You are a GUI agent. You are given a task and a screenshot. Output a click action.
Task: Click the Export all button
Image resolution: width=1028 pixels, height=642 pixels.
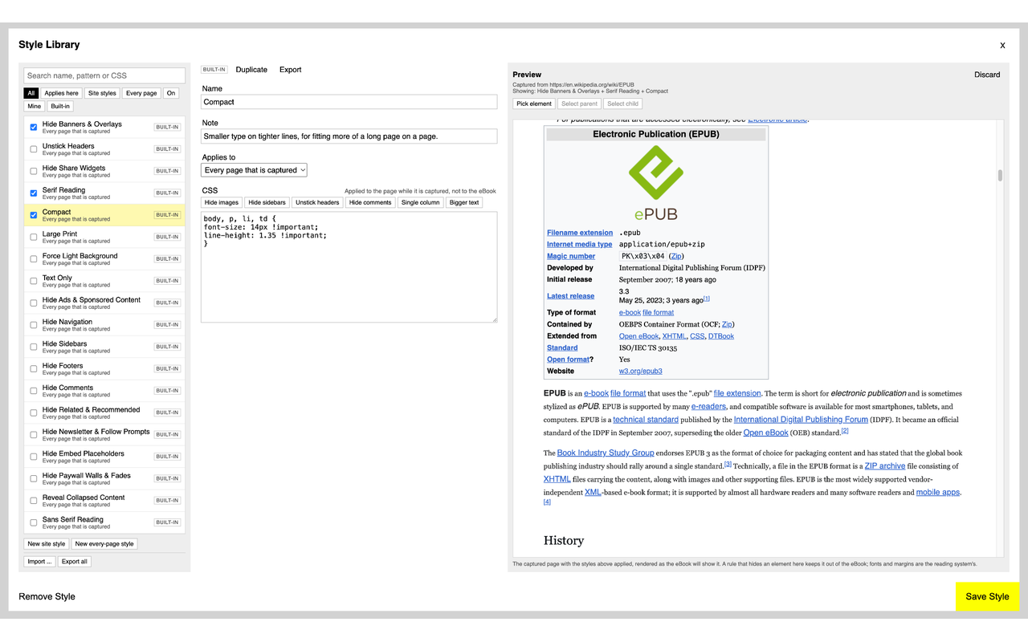(75, 562)
